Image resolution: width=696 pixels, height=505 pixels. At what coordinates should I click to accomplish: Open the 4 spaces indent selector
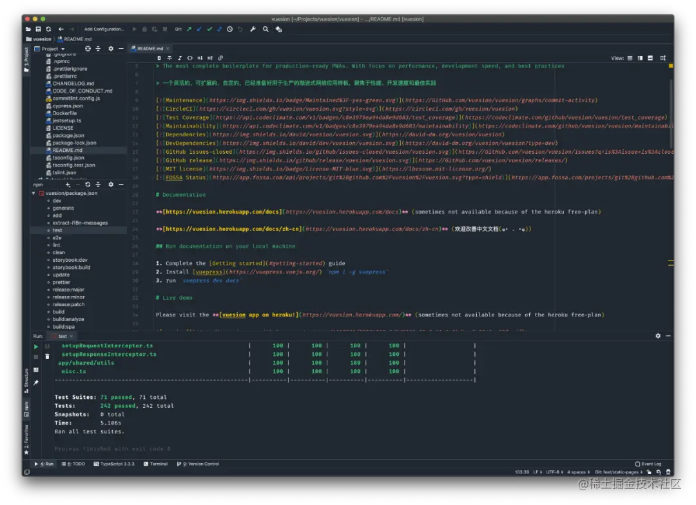click(x=578, y=472)
